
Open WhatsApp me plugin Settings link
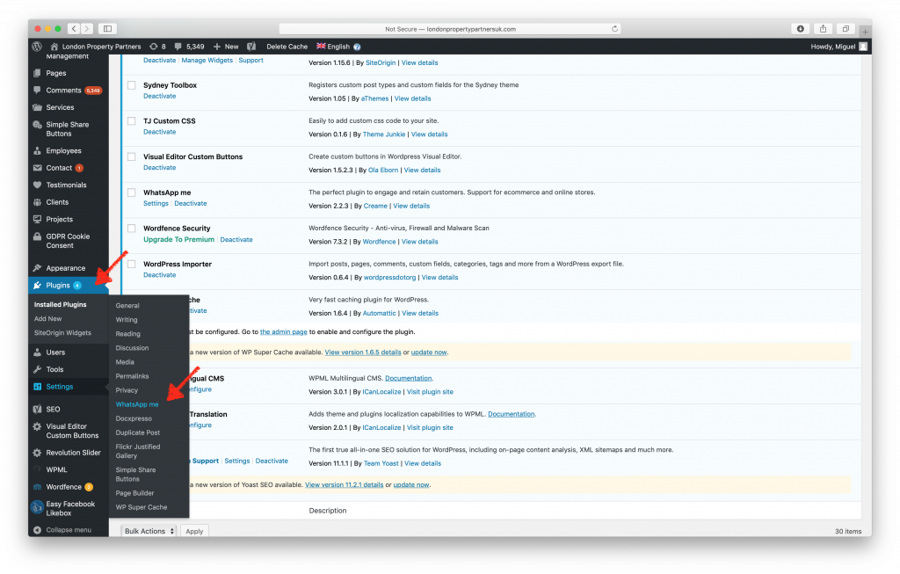pyautogui.click(x=156, y=204)
